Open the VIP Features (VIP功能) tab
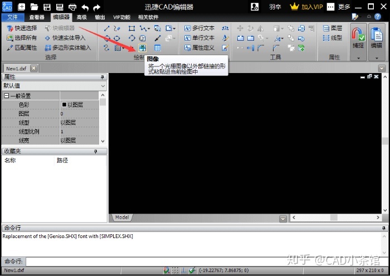 point(121,17)
